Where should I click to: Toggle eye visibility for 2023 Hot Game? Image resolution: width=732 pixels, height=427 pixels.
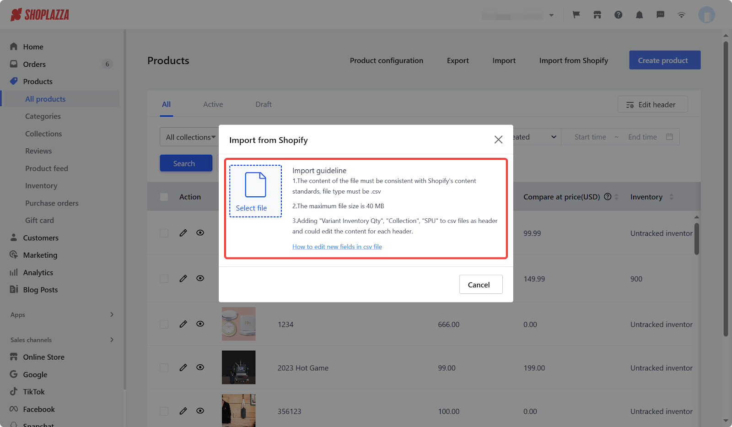(x=200, y=368)
